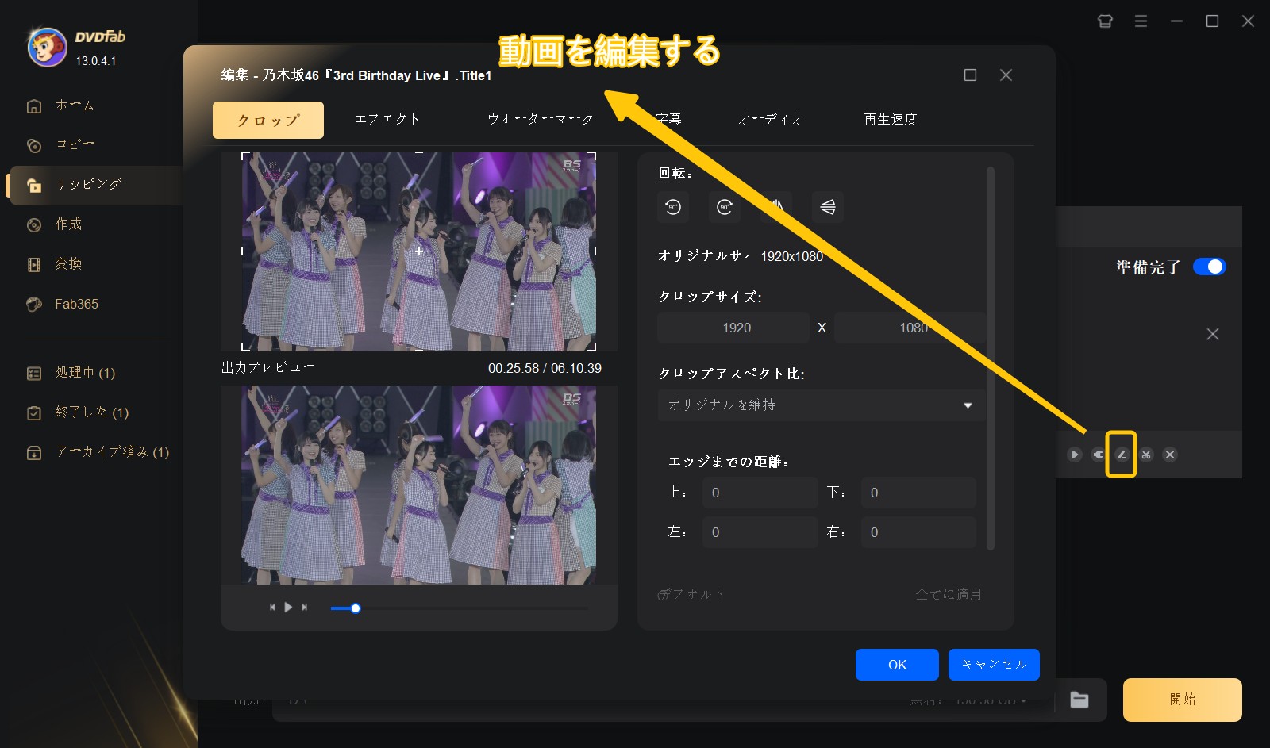Click 全てに適用 button
The height and width of the screenshot is (748, 1270).
949,594
